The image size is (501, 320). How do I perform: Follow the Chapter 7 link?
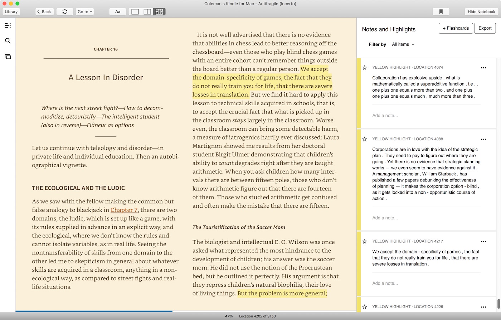[124, 210]
